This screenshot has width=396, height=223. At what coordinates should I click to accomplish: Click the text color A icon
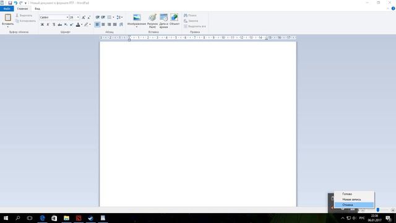point(78,25)
